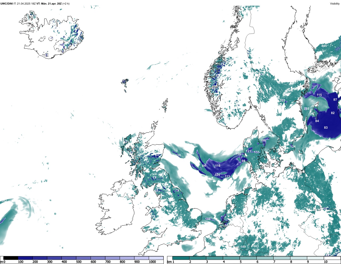
Task: Click the '121' value over Denmark
Action: [x=248, y=151]
